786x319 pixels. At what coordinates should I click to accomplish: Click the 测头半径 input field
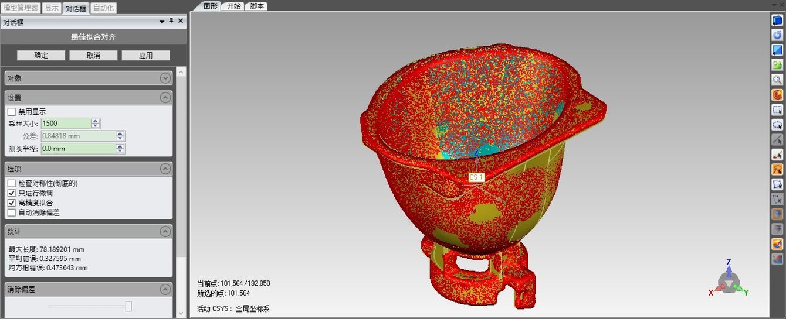(78, 149)
